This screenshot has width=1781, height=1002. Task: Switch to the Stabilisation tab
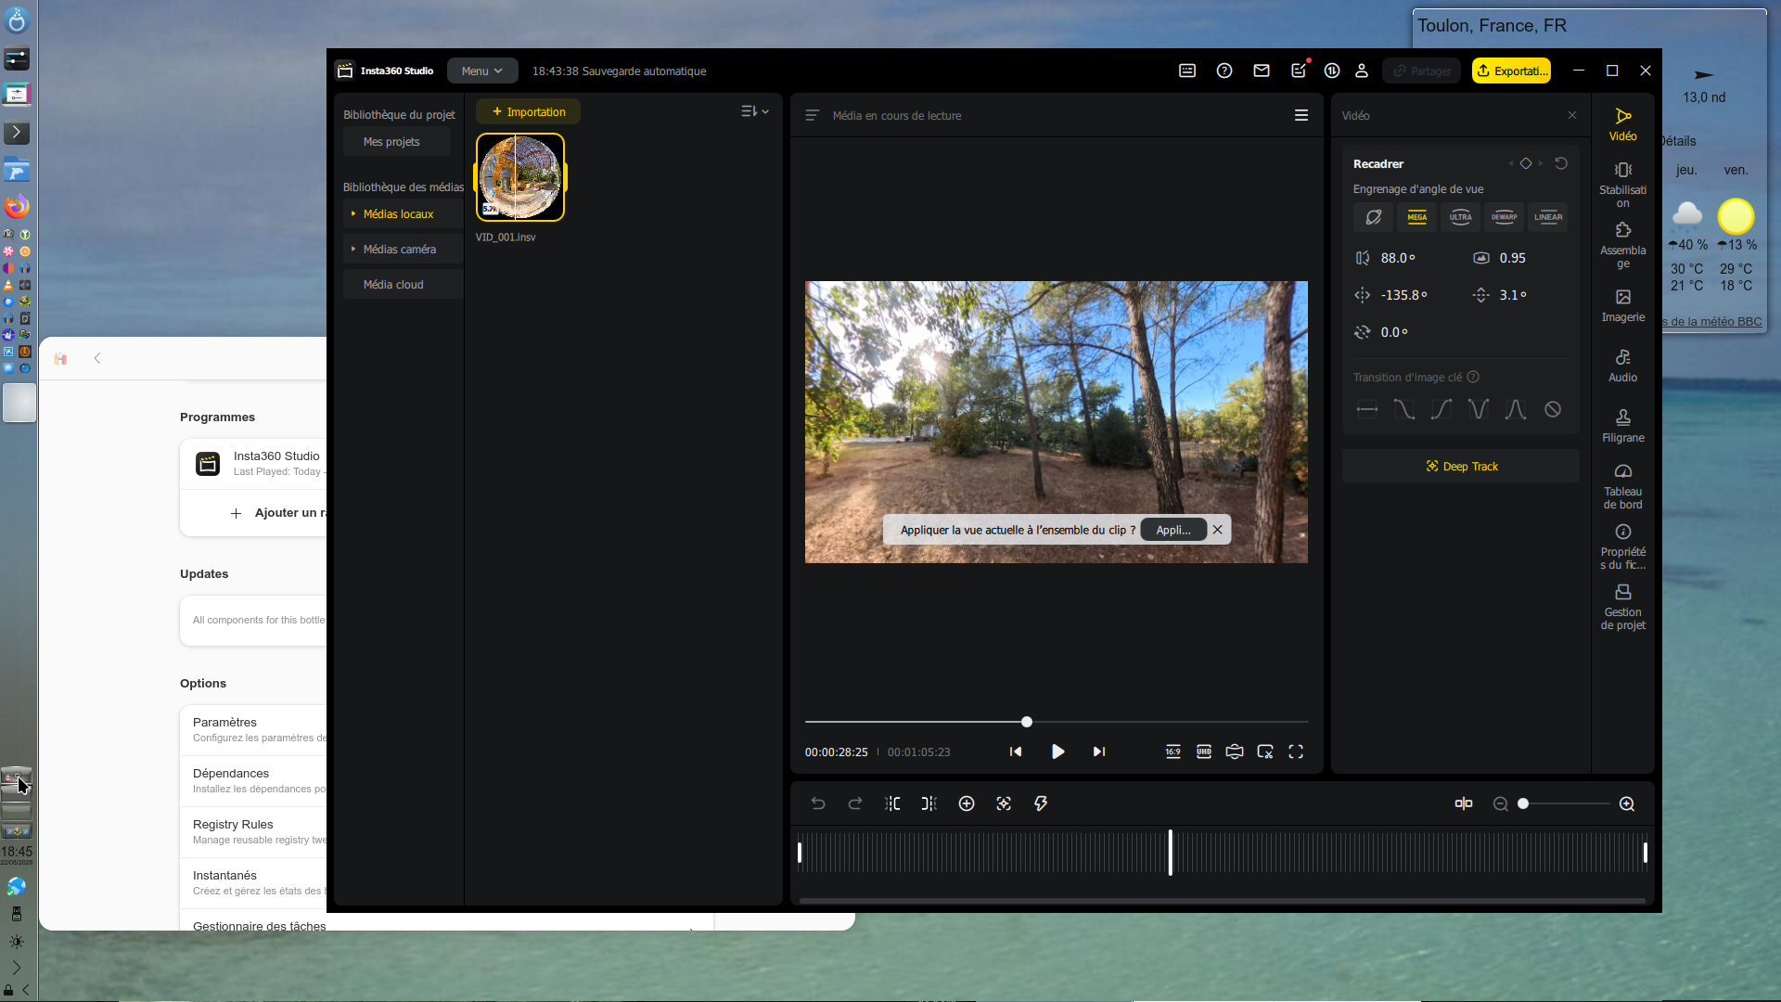tap(1623, 184)
